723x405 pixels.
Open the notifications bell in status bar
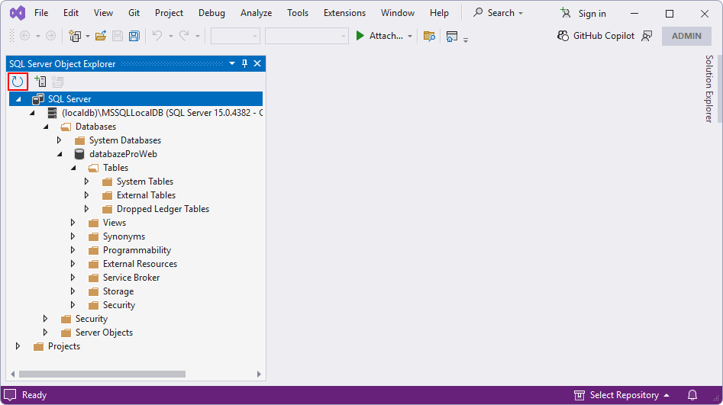click(692, 395)
